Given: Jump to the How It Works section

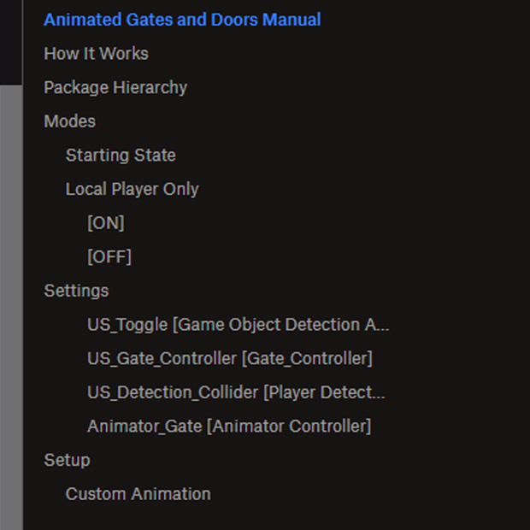Looking at the screenshot, I should point(96,54).
